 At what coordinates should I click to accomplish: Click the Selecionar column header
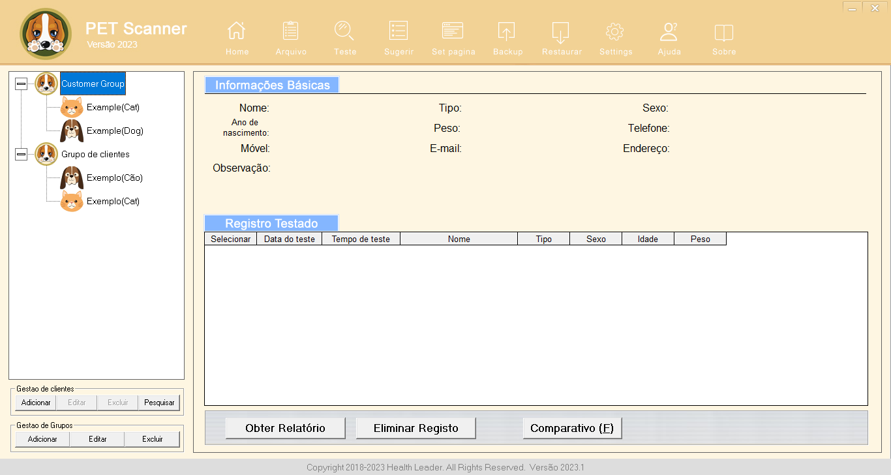[230, 239]
